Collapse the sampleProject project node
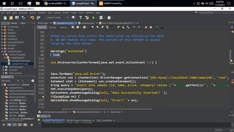234x132 pixels. click(2, 51)
